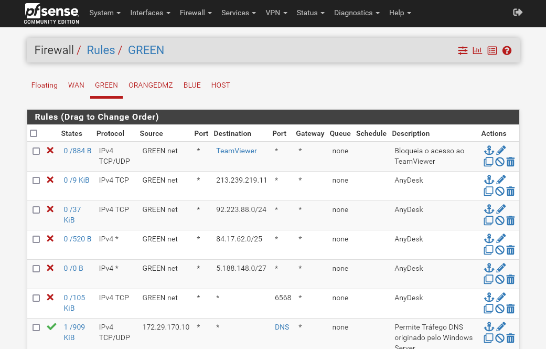This screenshot has width=546, height=349.
Task: Select the 5.188.148.0/27 rule checkbox
Action: click(36, 269)
